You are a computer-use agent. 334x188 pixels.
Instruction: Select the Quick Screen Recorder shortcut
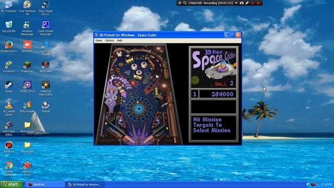(x=45, y=28)
